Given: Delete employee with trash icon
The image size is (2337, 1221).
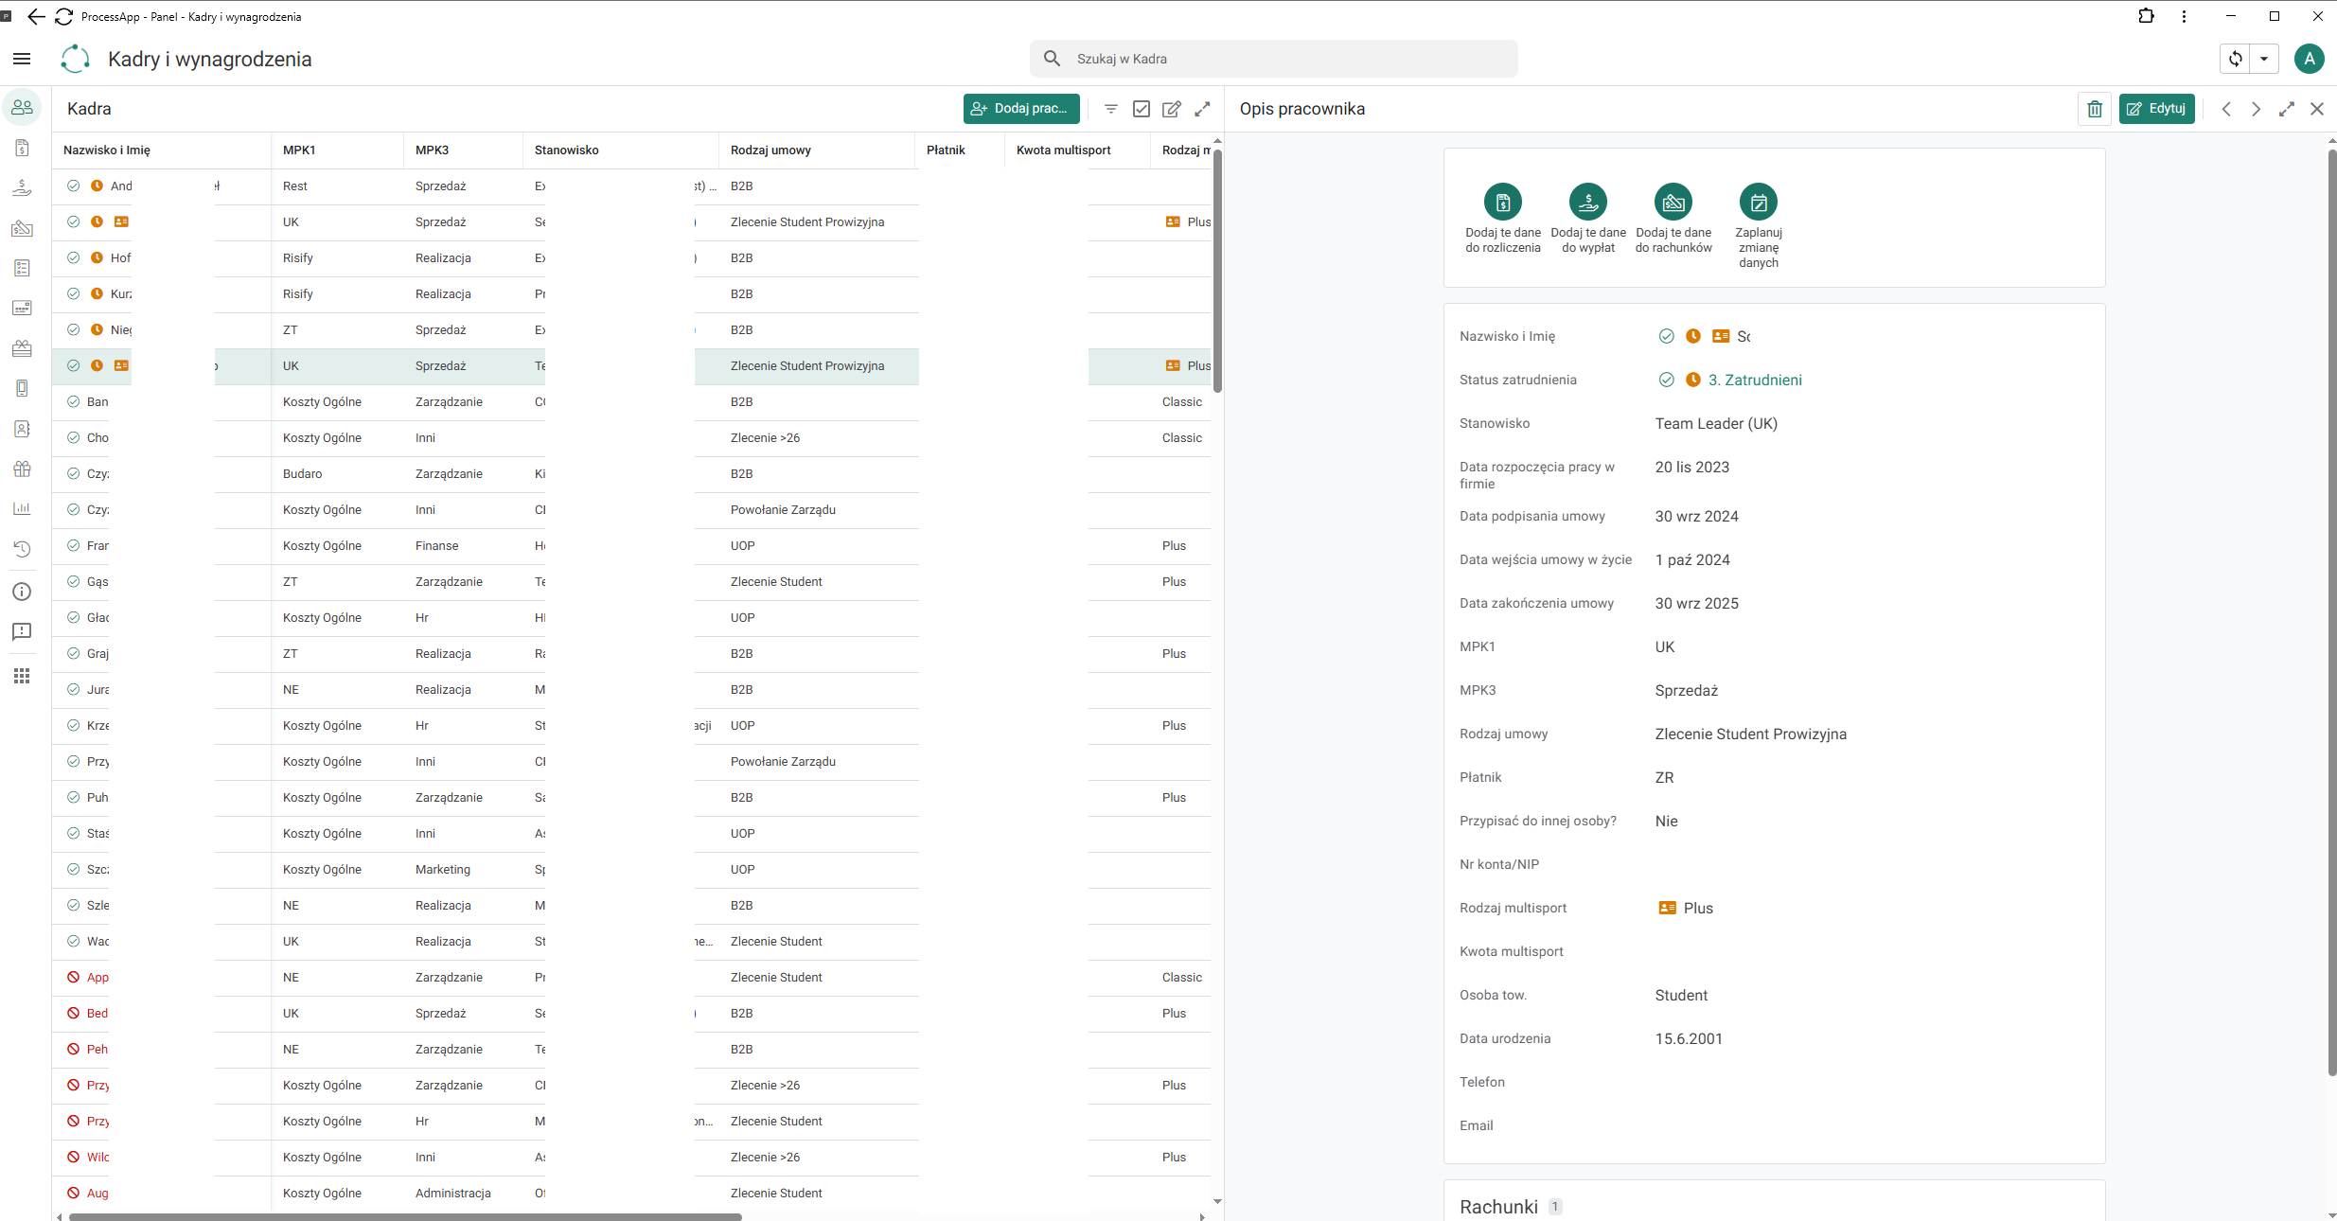Looking at the screenshot, I should [x=2095, y=109].
